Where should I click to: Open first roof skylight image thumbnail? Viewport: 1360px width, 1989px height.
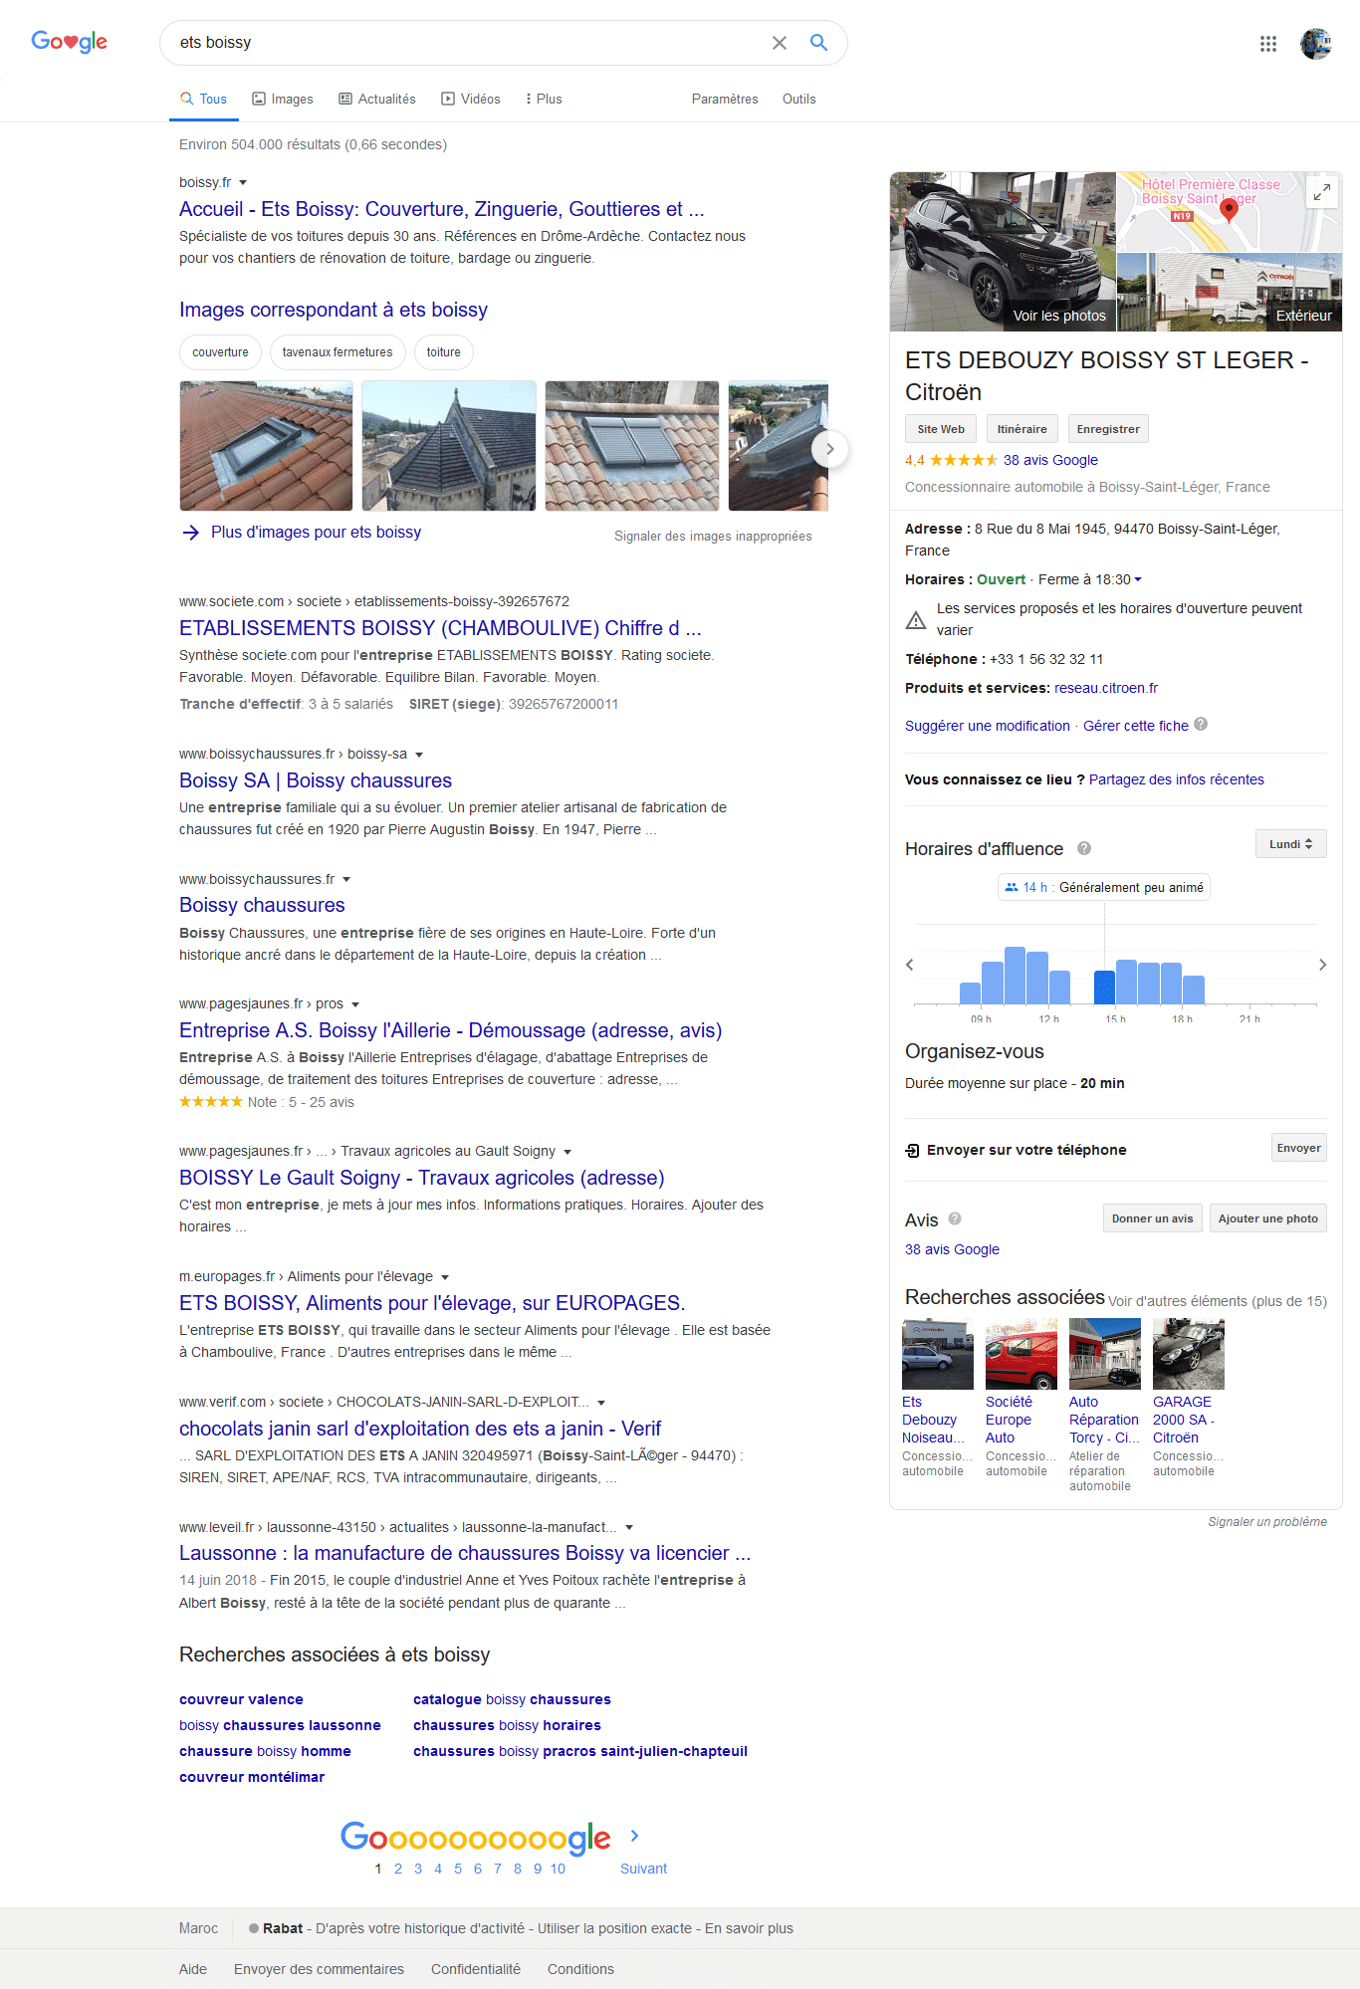266,446
